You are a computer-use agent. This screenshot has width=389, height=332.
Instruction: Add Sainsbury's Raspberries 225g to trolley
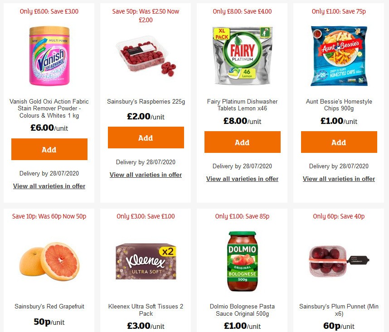(146, 138)
